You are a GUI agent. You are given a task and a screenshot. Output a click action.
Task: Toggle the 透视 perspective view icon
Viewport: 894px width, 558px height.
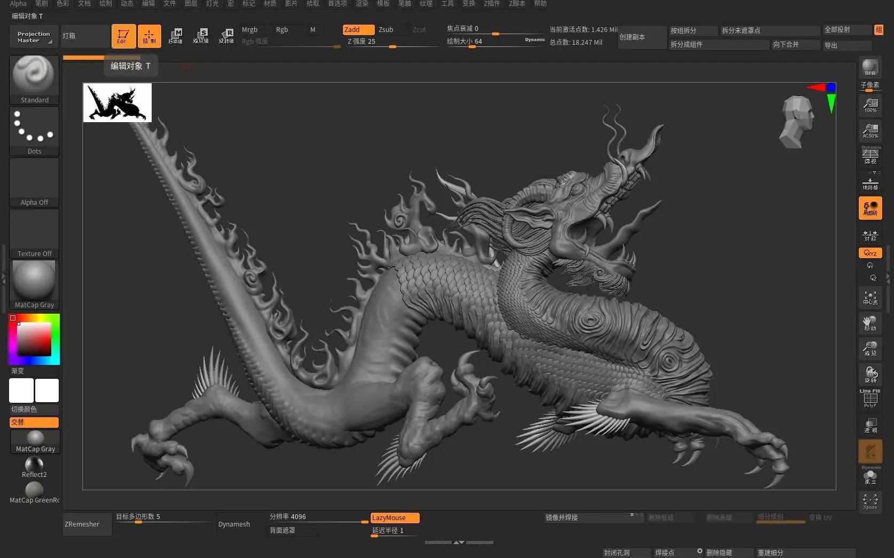[x=871, y=155]
